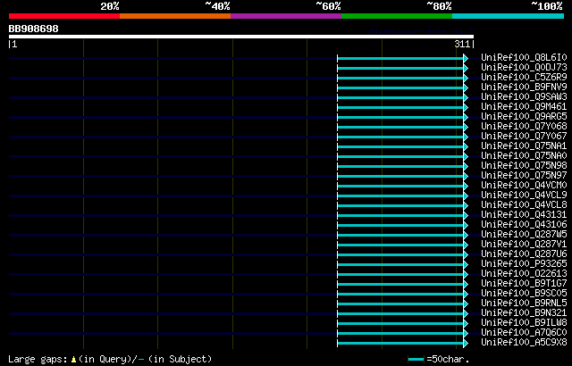Viewport: 572px width, 366px height.
Task: Choose the UniRef100_Q4VCL9 hit label
Action: pos(524,195)
